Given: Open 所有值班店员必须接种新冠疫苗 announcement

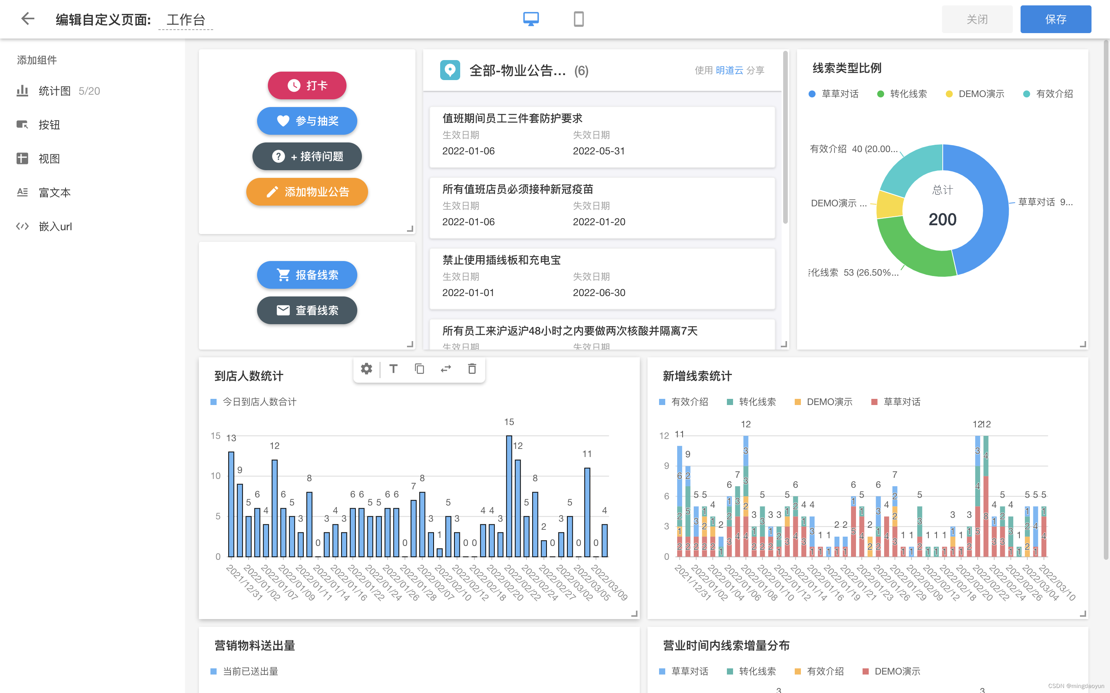Looking at the screenshot, I should point(602,208).
